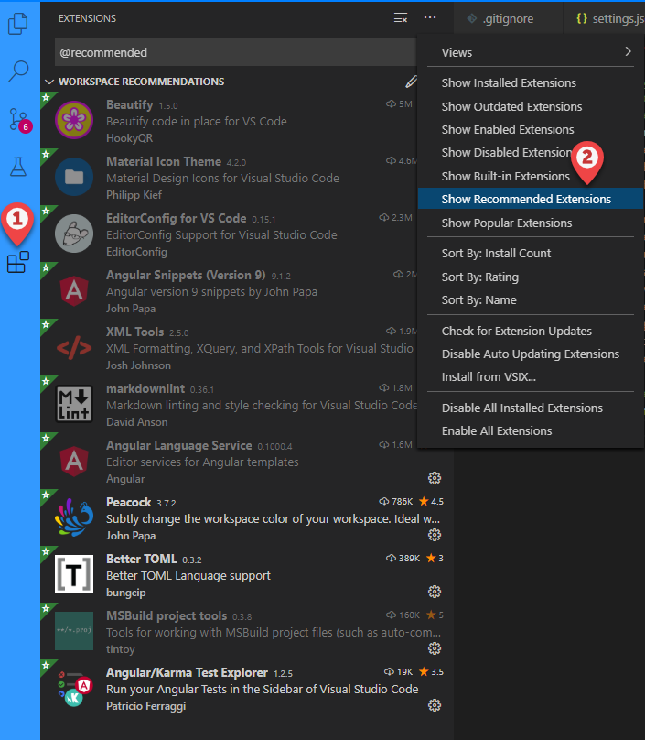Image resolution: width=645 pixels, height=740 pixels.
Task: Open the XML Tools title
Action: click(134, 332)
